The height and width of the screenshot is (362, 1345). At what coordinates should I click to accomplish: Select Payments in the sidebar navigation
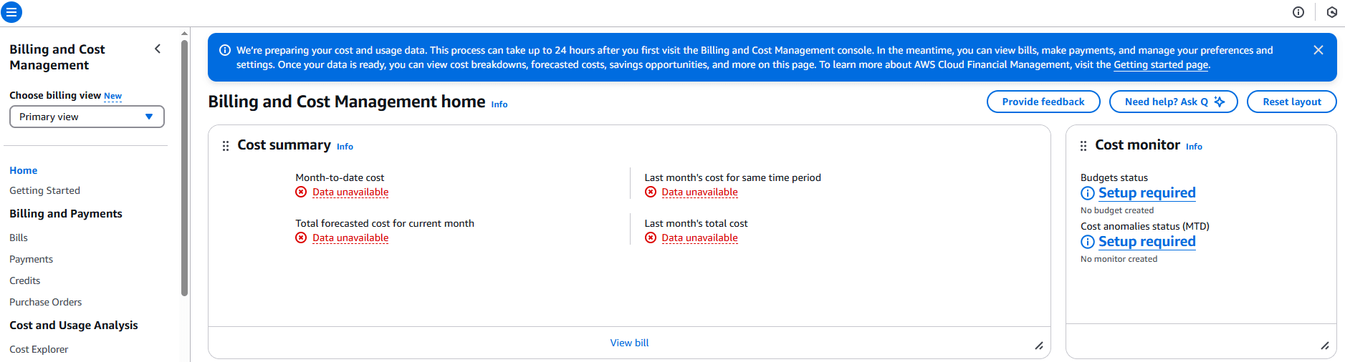click(x=31, y=259)
